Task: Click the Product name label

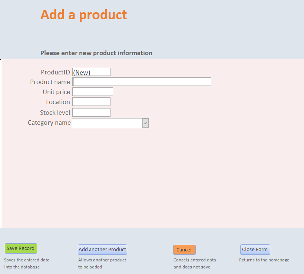Action: (50, 82)
